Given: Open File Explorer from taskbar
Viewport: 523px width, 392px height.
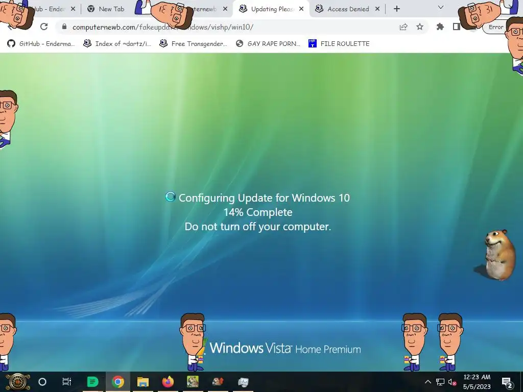Looking at the screenshot, I should pyautogui.click(x=143, y=382).
